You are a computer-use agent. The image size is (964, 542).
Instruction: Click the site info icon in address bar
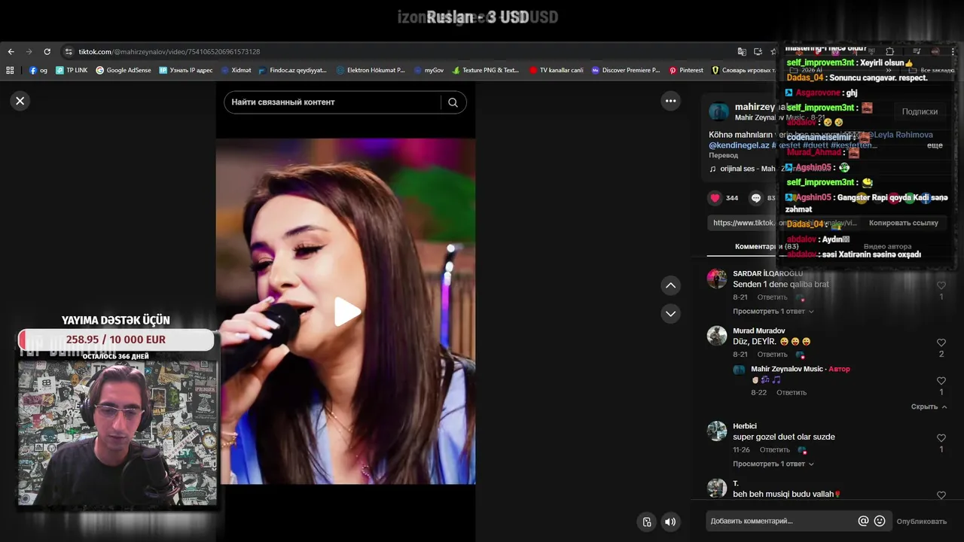(69, 52)
